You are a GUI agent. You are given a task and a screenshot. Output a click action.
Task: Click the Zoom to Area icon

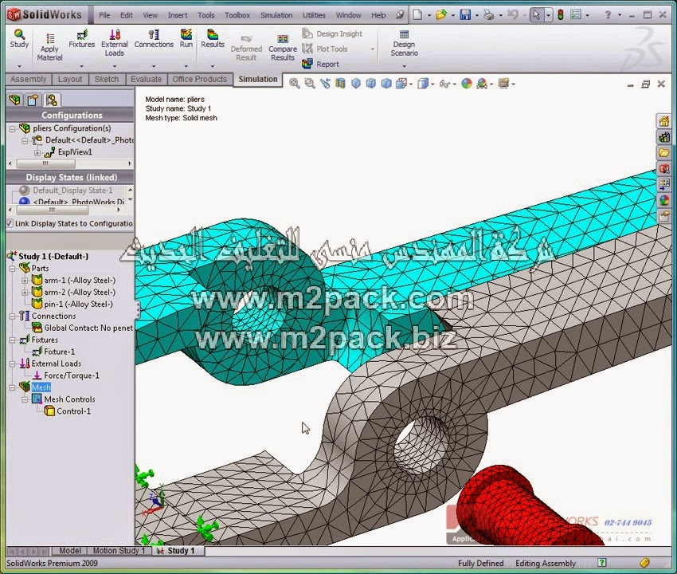(310, 84)
